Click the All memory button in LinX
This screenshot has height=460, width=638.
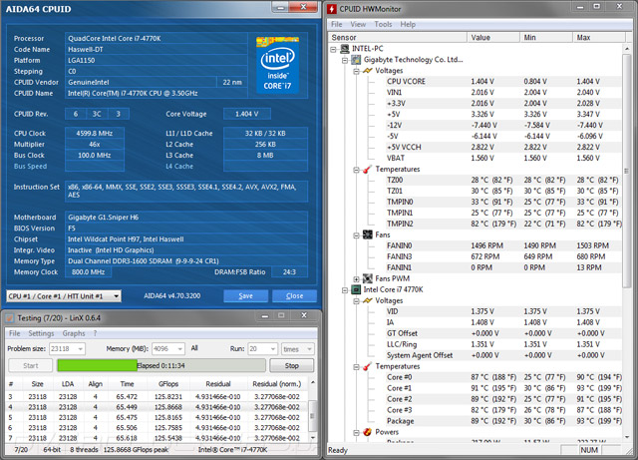(x=194, y=348)
